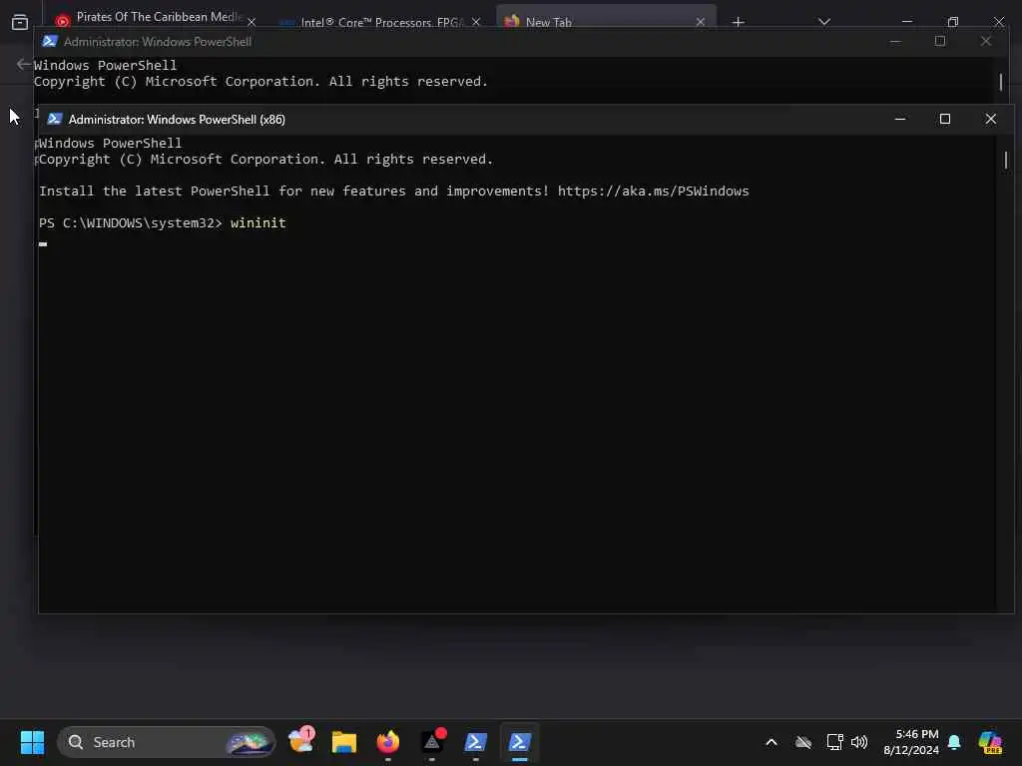Open the Firefox View icon at top-left
Viewport: 1022px width, 766px height.
pos(20,22)
